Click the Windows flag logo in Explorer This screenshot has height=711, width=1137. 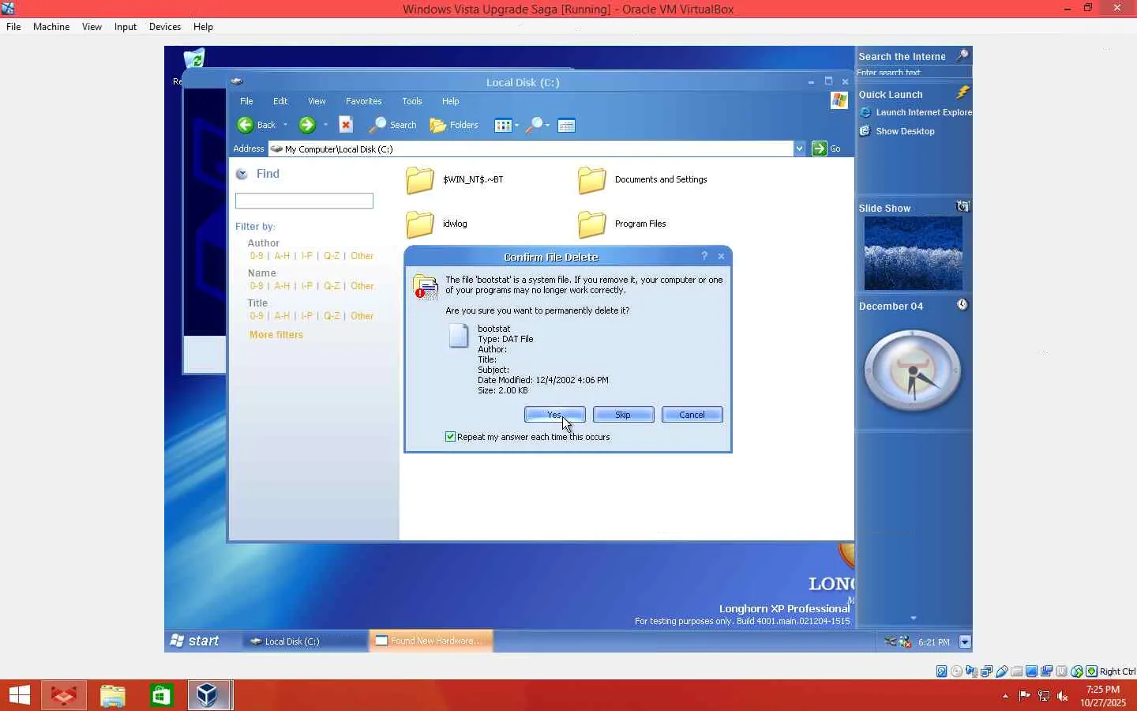pos(839,100)
